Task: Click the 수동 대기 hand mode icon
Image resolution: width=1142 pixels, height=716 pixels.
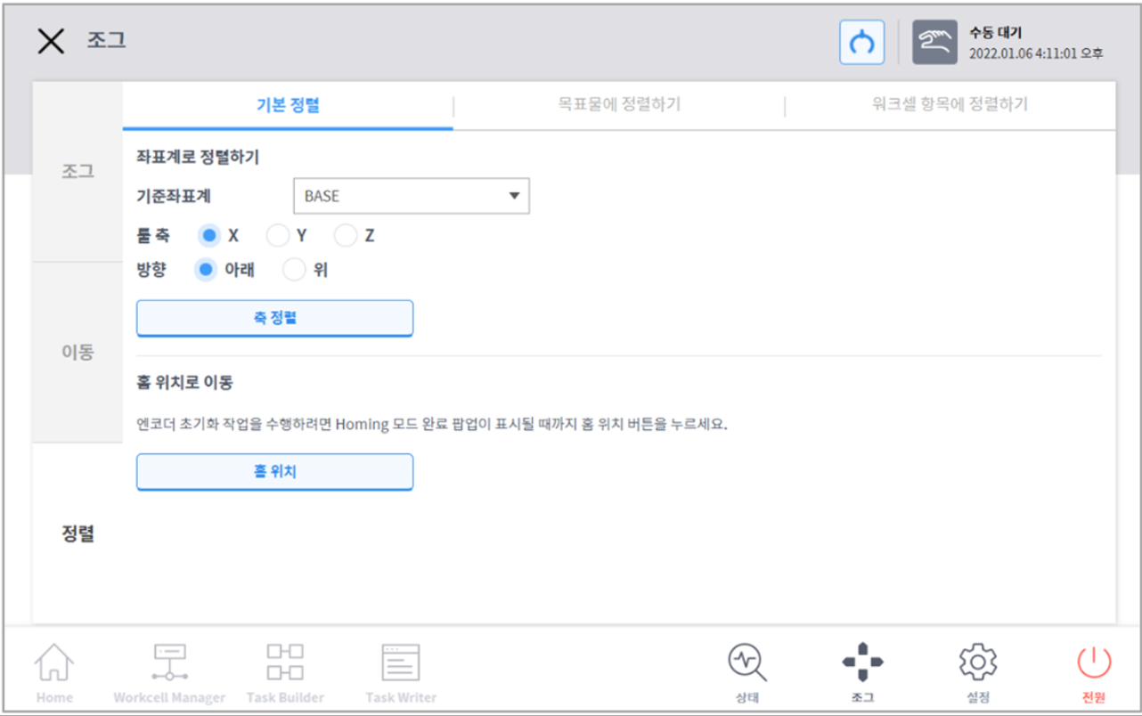Action: (934, 43)
